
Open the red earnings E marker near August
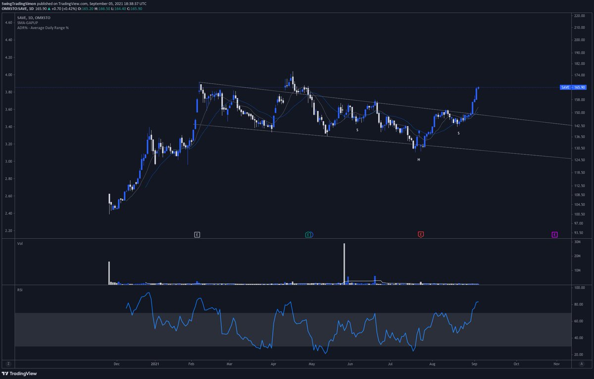click(421, 235)
